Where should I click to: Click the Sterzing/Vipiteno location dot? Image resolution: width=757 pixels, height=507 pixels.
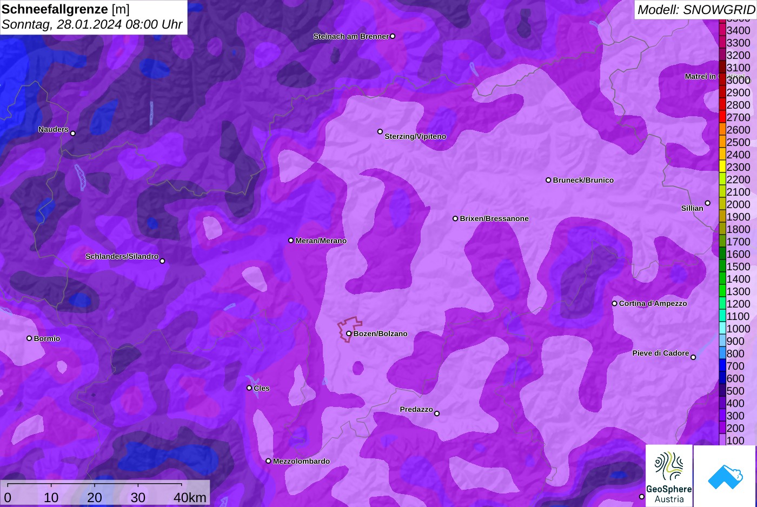pos(380,131)
